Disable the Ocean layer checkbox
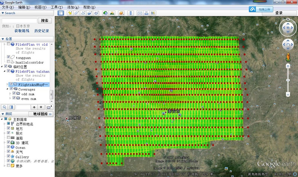298x177 pixels. coord(9,148)
